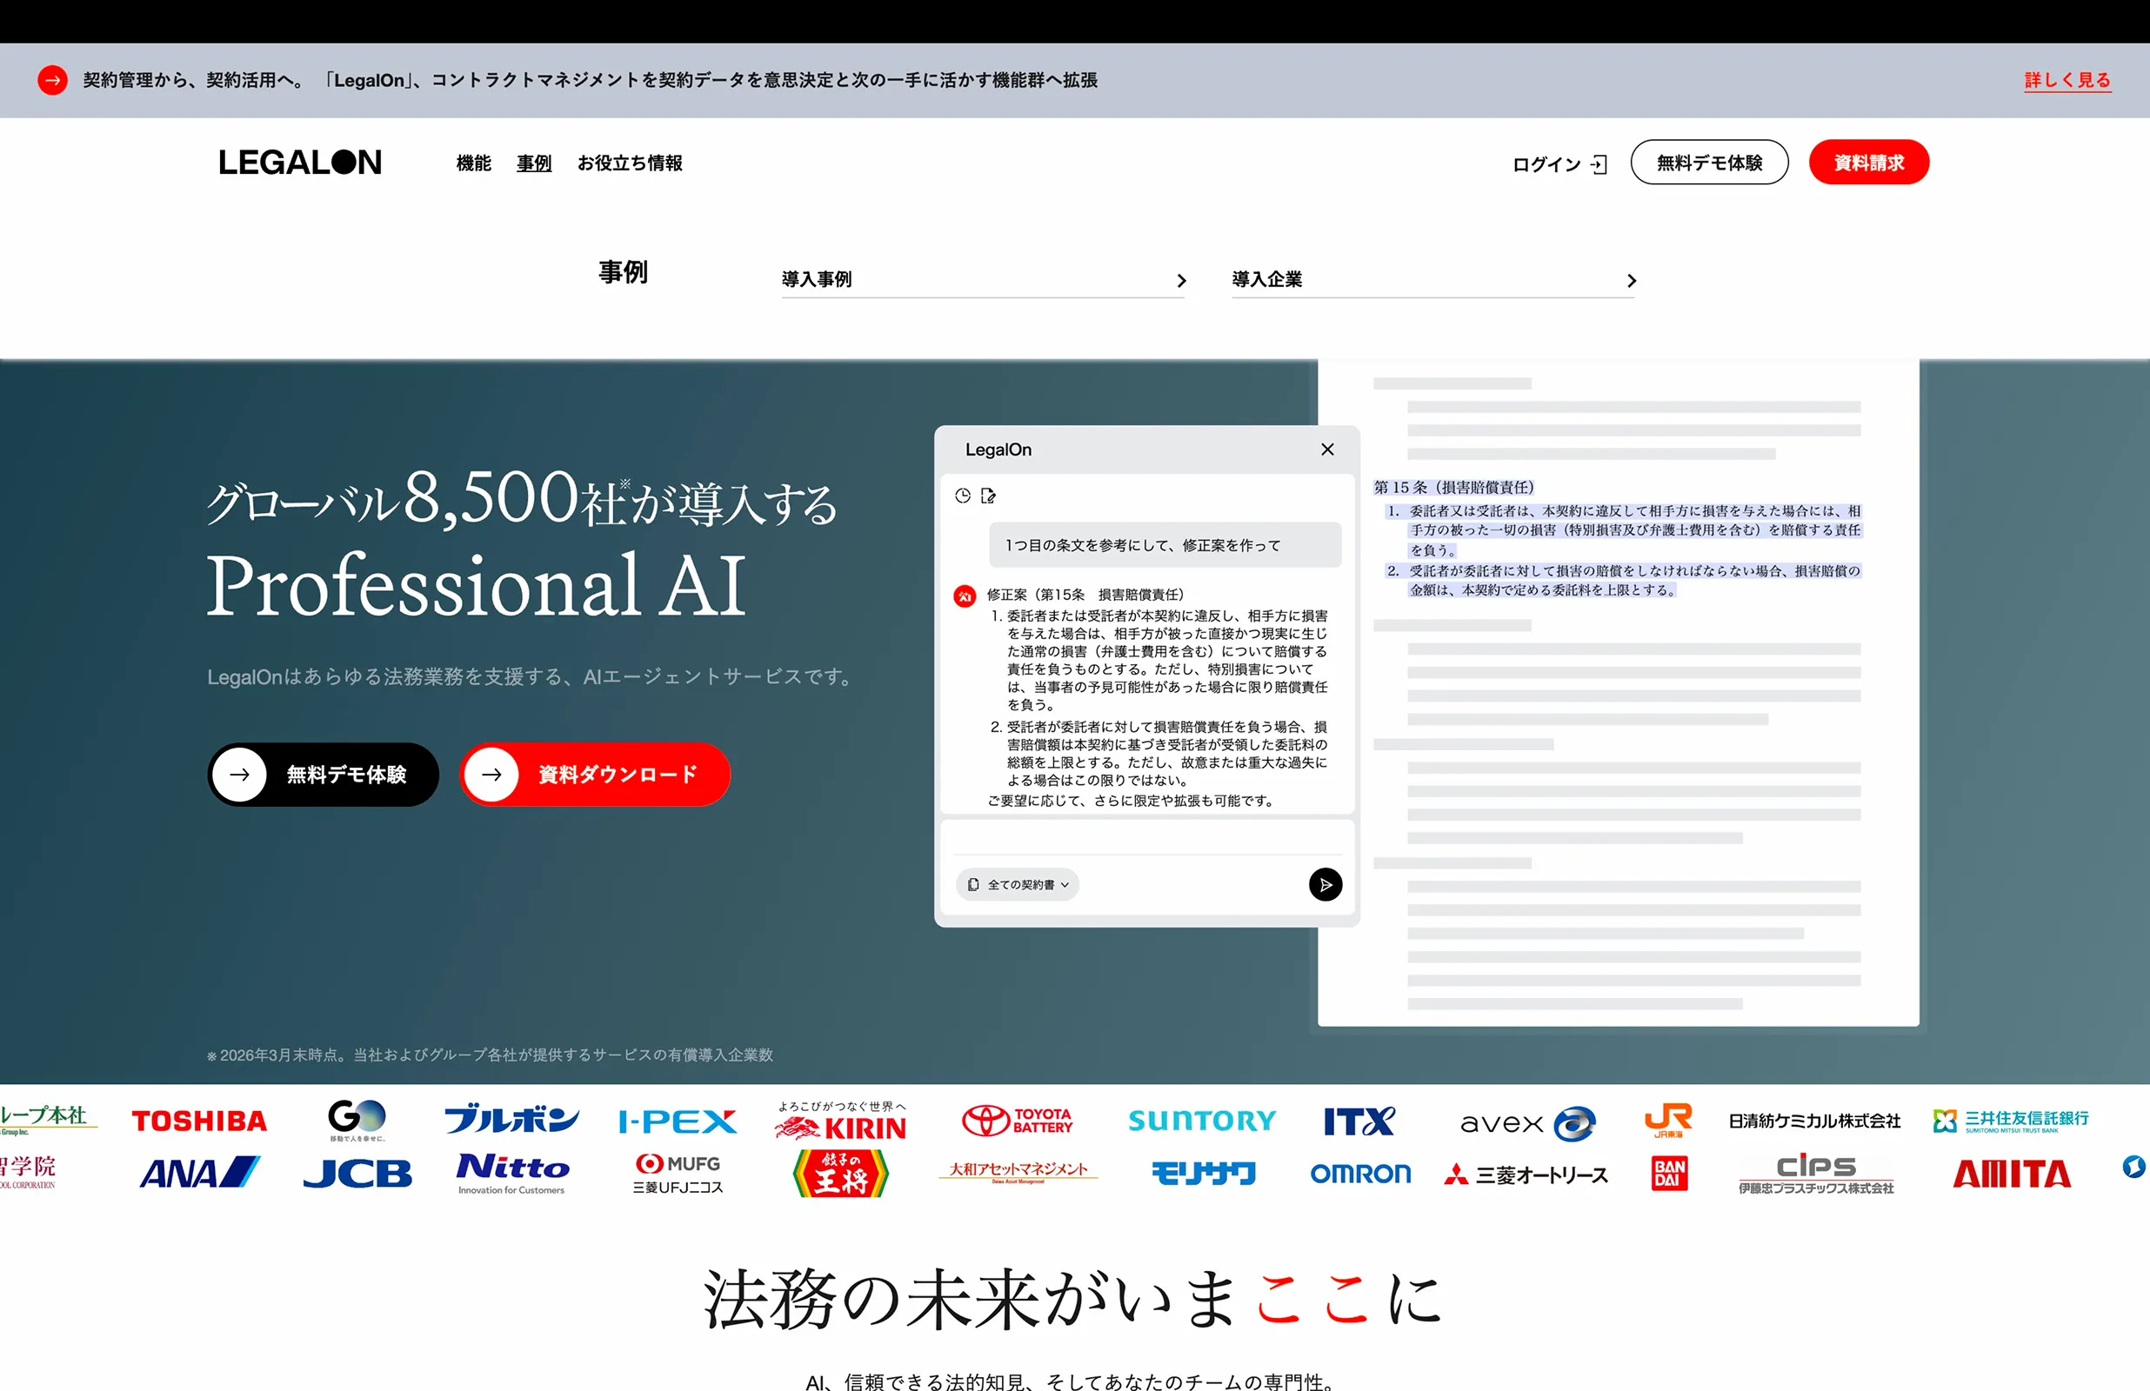2150x1391 pixels.
Task: Click the 2026年3月末時点 footnote text
Action: tap(491, 1056)
